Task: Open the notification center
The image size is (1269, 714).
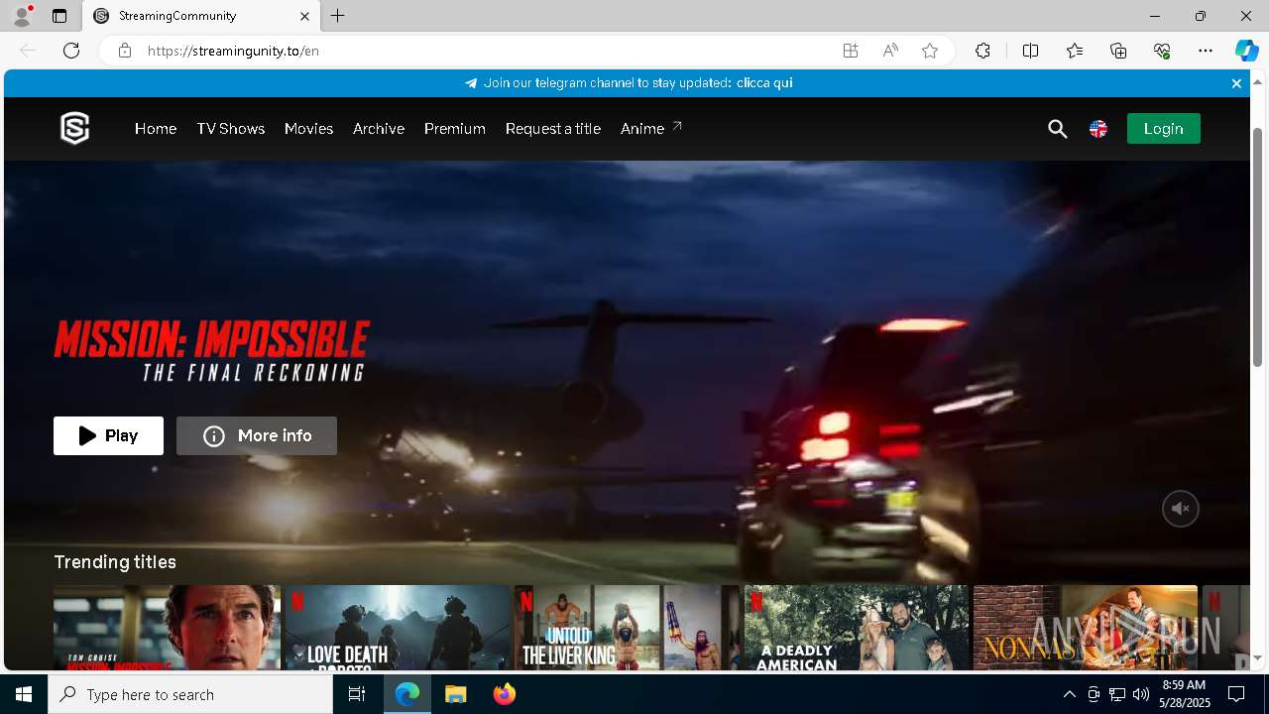Action: pyautogui.click(x=1236, y=694)
